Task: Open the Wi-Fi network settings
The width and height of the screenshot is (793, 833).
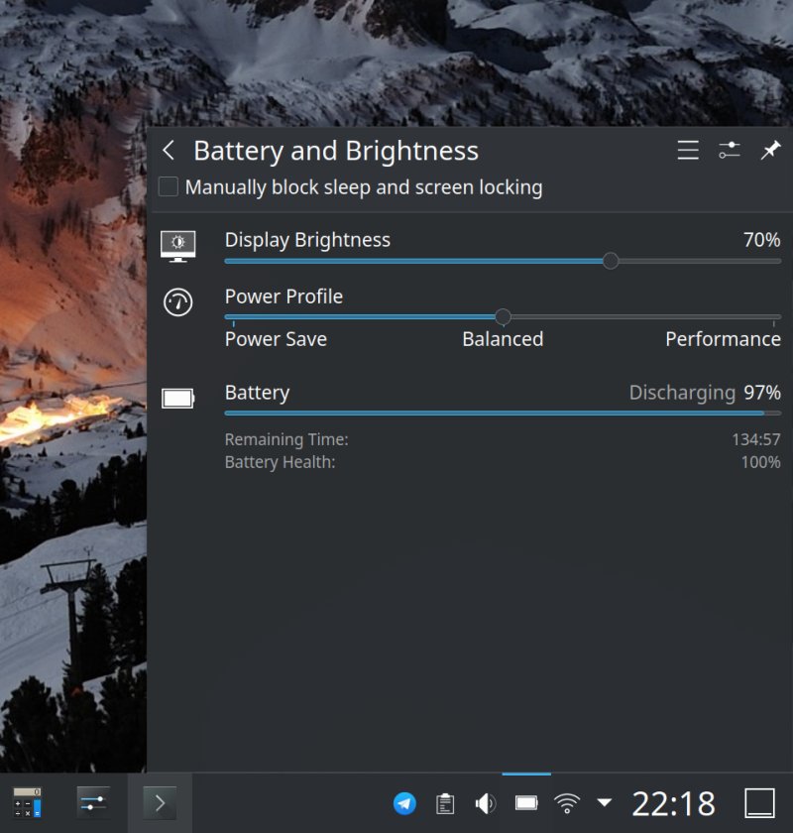Action: [566, 804]
